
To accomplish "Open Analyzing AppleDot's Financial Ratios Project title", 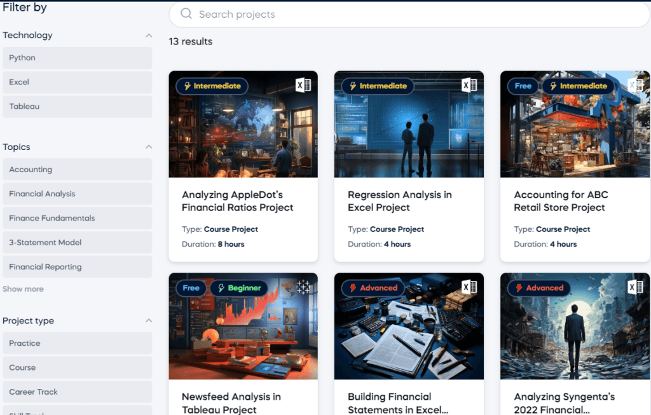I will [x=238, y=201].
